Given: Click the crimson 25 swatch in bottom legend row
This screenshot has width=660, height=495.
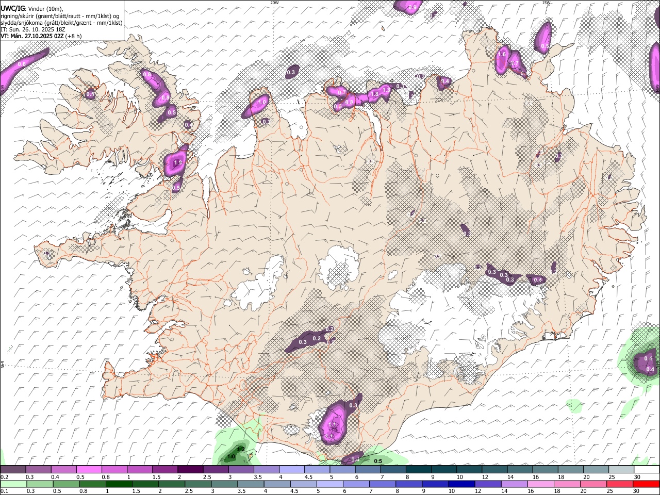Looking at the screenshot, I should tap(620, 484).
